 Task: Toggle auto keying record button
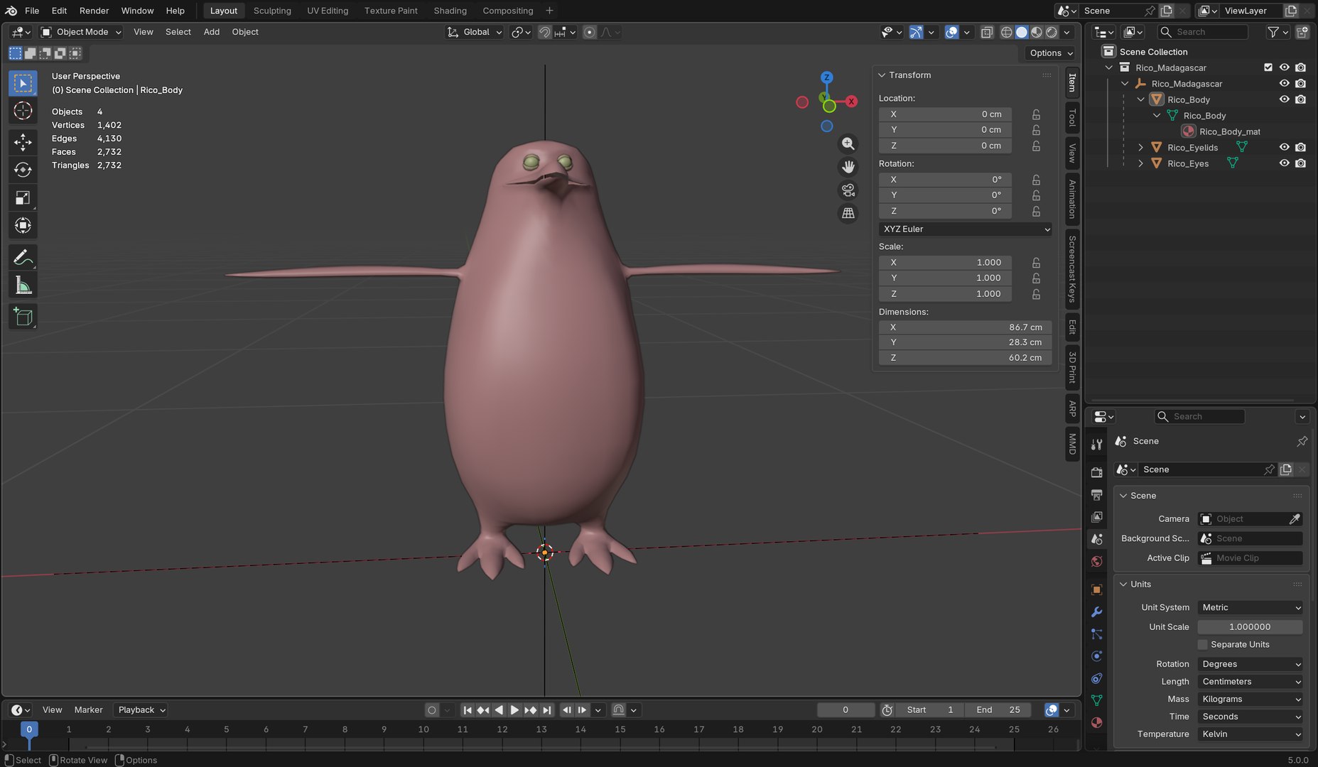[x=431, y=710]
